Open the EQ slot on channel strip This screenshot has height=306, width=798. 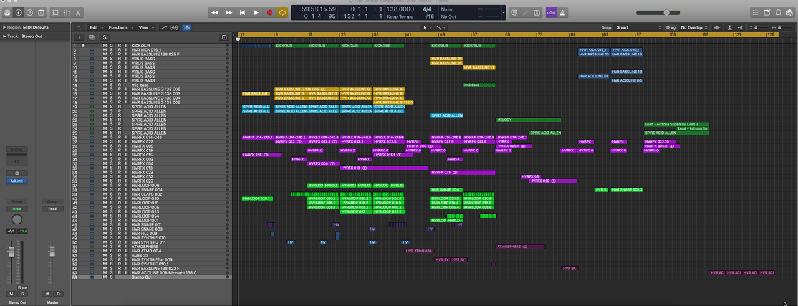click(17, 162)
